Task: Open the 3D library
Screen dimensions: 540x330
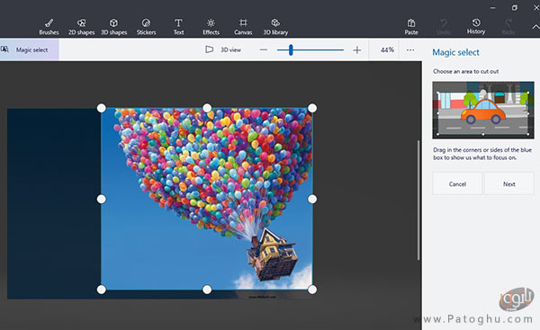Action: click(x=275, y=27)
